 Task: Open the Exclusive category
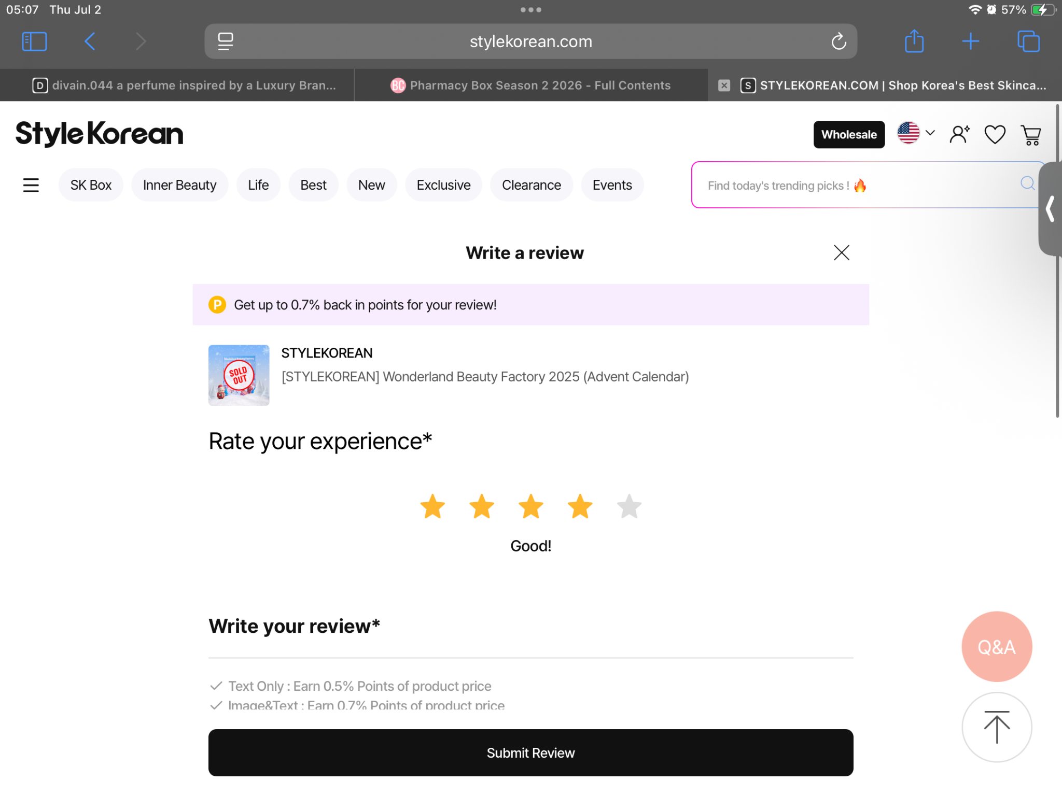443,185
